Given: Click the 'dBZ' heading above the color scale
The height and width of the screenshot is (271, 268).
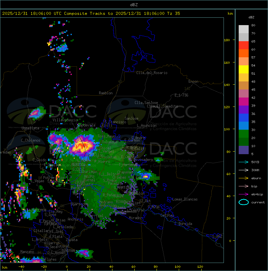Looking at the screenshot, I should tap(251, 17).
